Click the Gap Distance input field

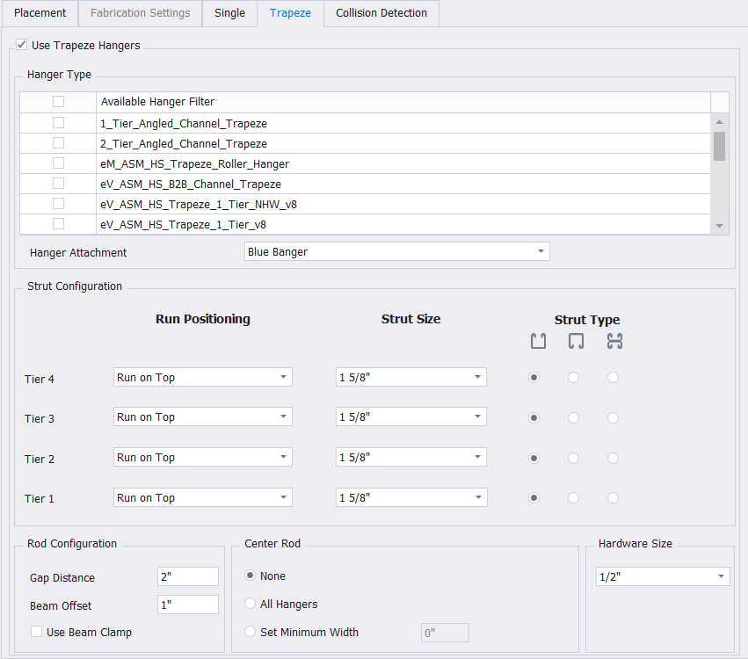(188, 576)
